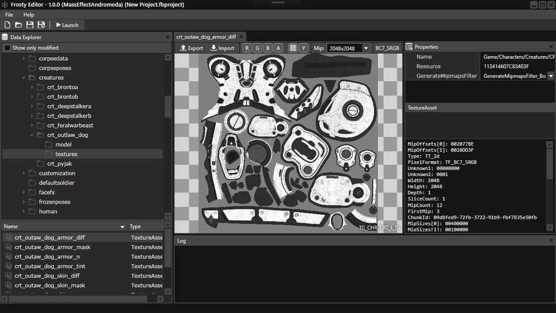The width and height of the screenshot is (556, 313).
Task: Close the Data Explorer panel
Action: pos(167,37)
